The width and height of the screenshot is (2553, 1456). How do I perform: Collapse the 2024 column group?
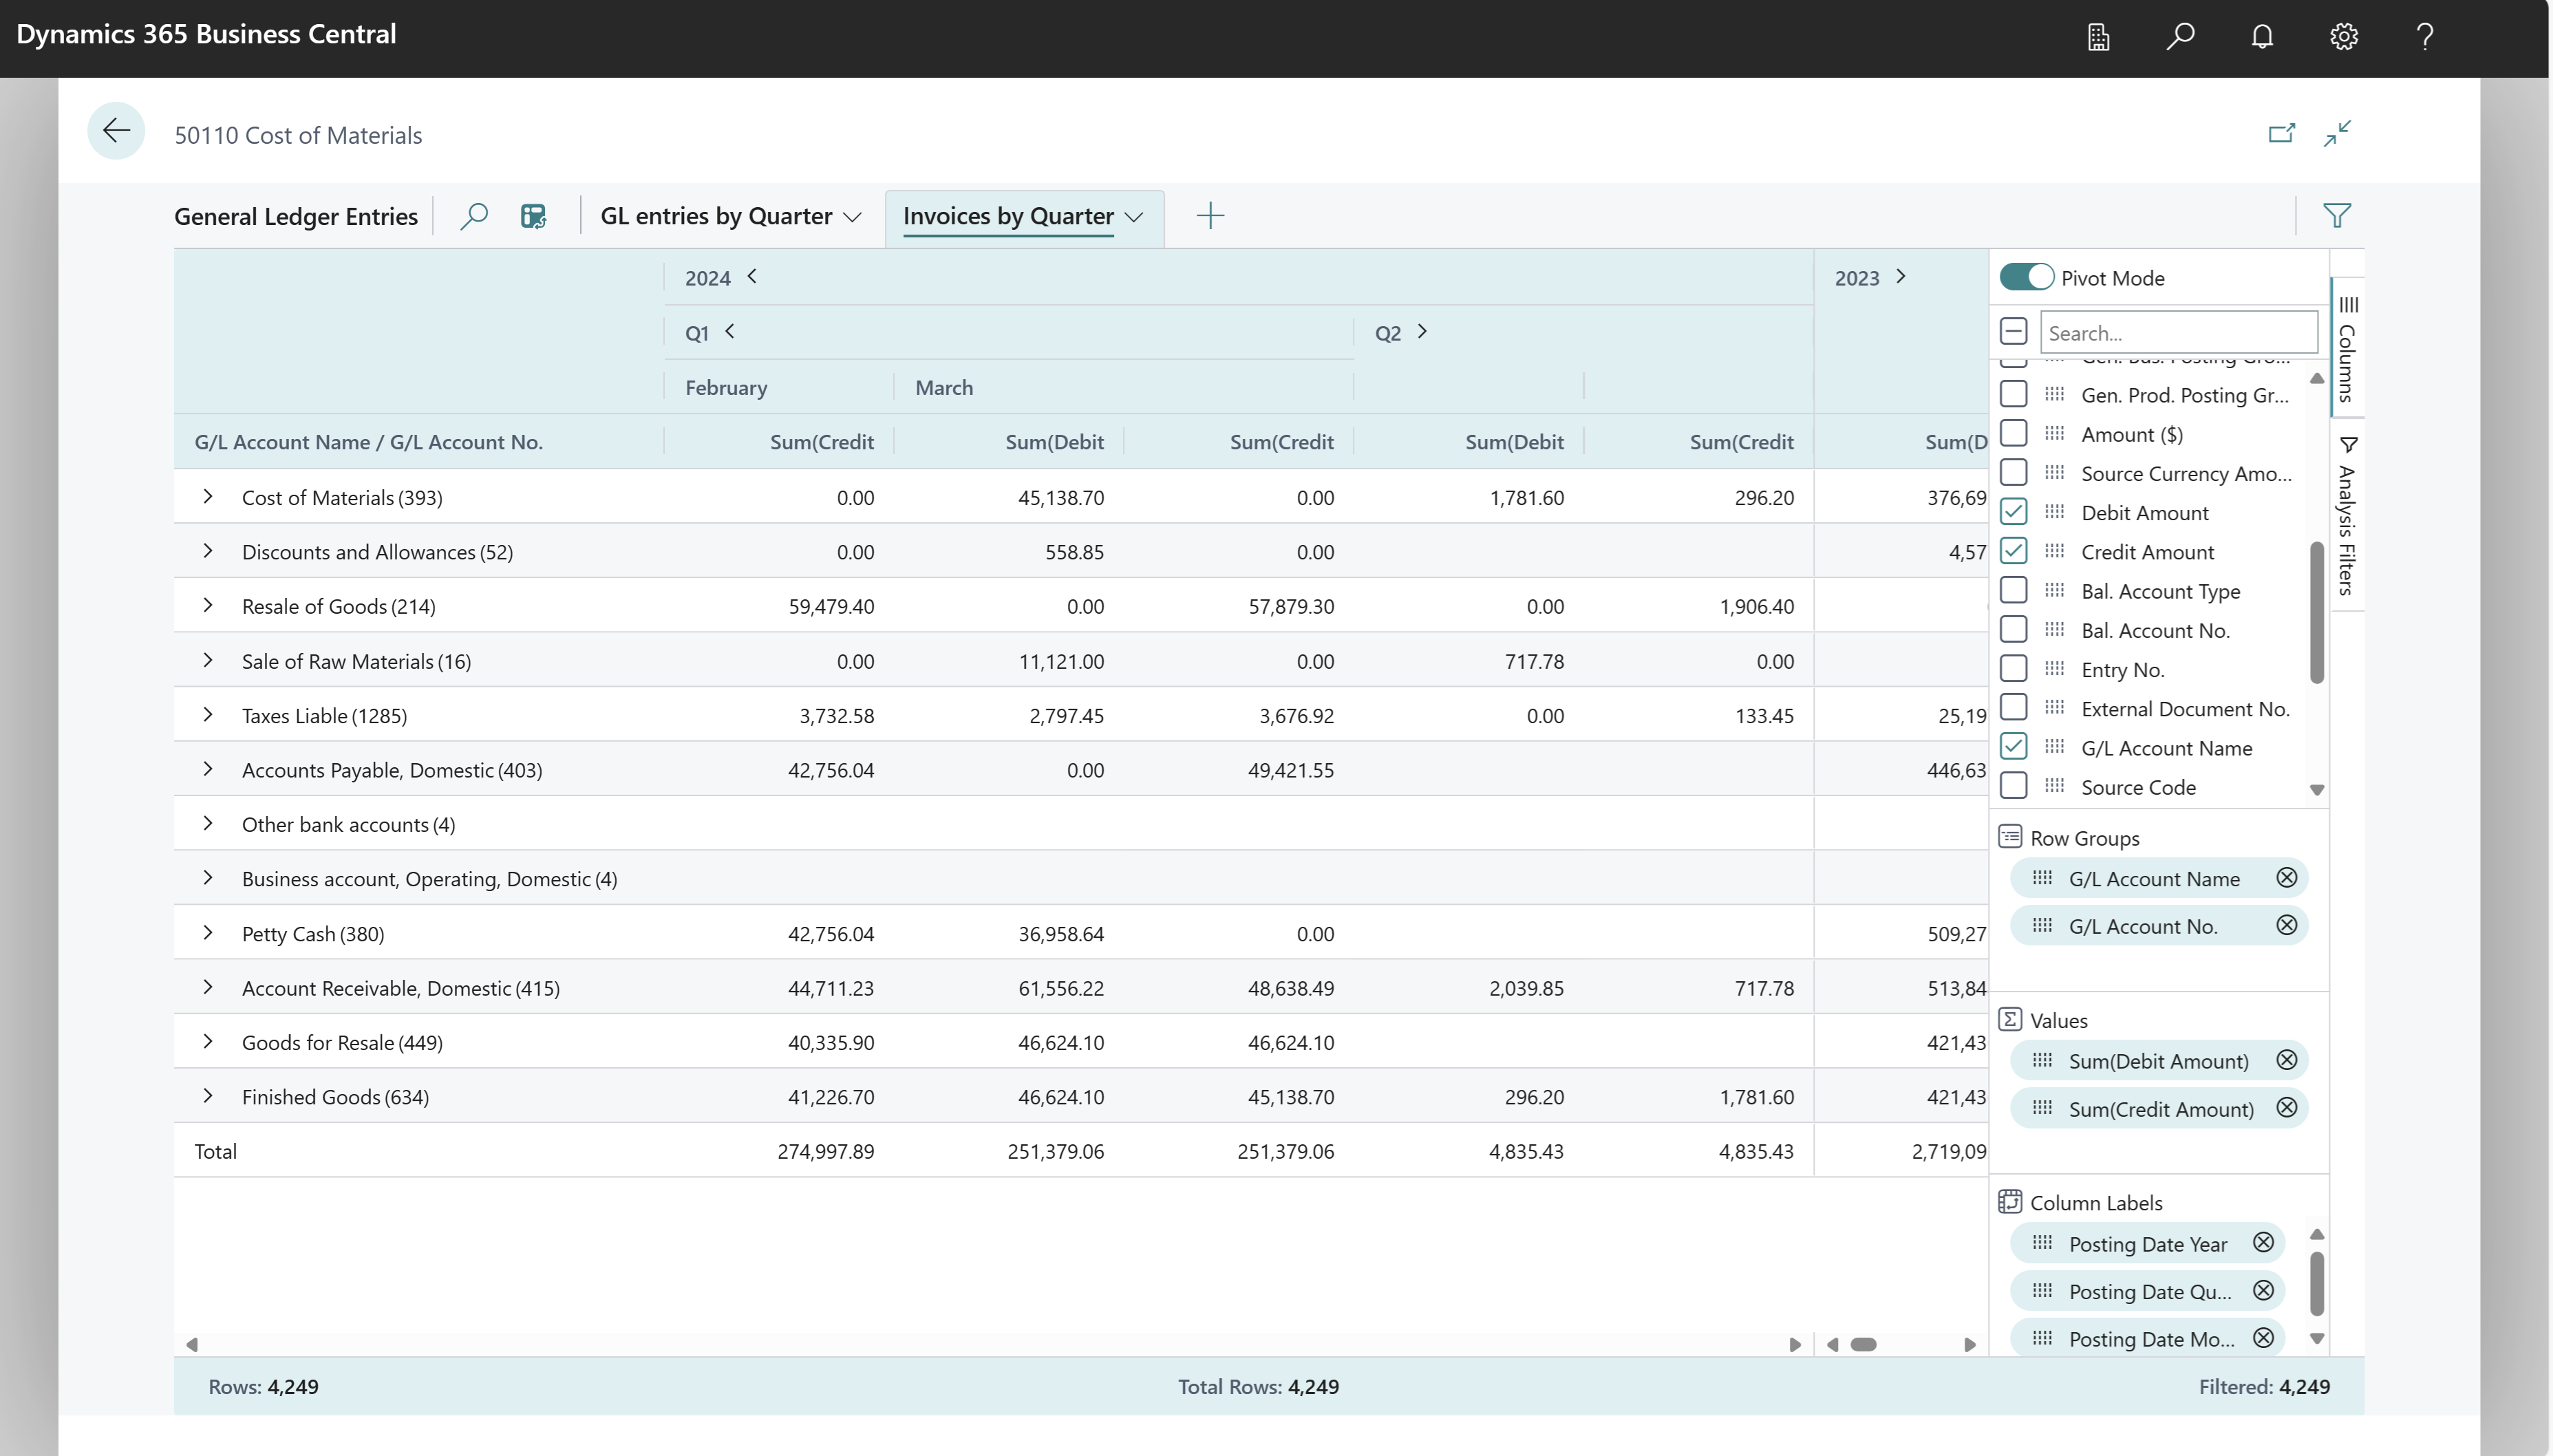point(752,277)
